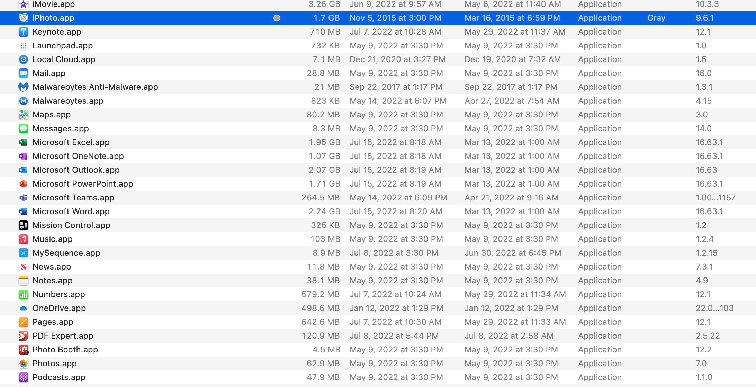Viewport: 756px width, 387px height.
Task: Select the Microsoft Excel icon
Action: click(x=23, y=142)
